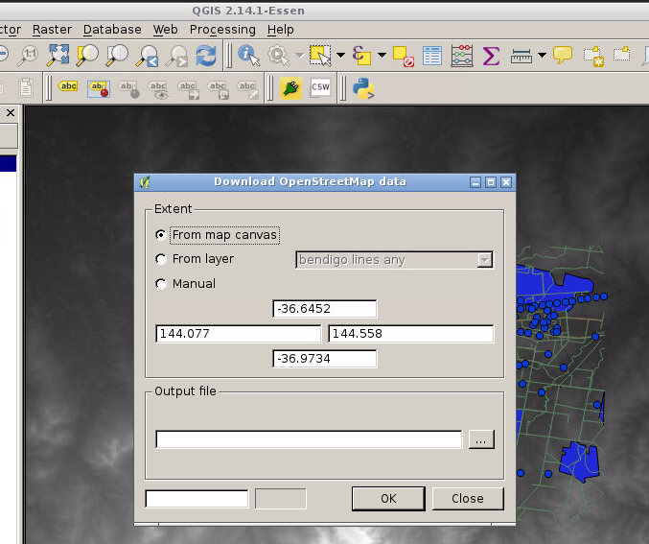Expand the Select Features tool dropdown arrow
The height and width of the screenshot is (544, 649).
(x=340, y=55)
